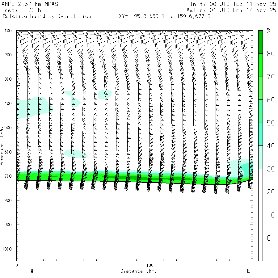Click the '%' unit label above the colorbar
Viewport: 278px width, 278px height.
pos(269,31)
